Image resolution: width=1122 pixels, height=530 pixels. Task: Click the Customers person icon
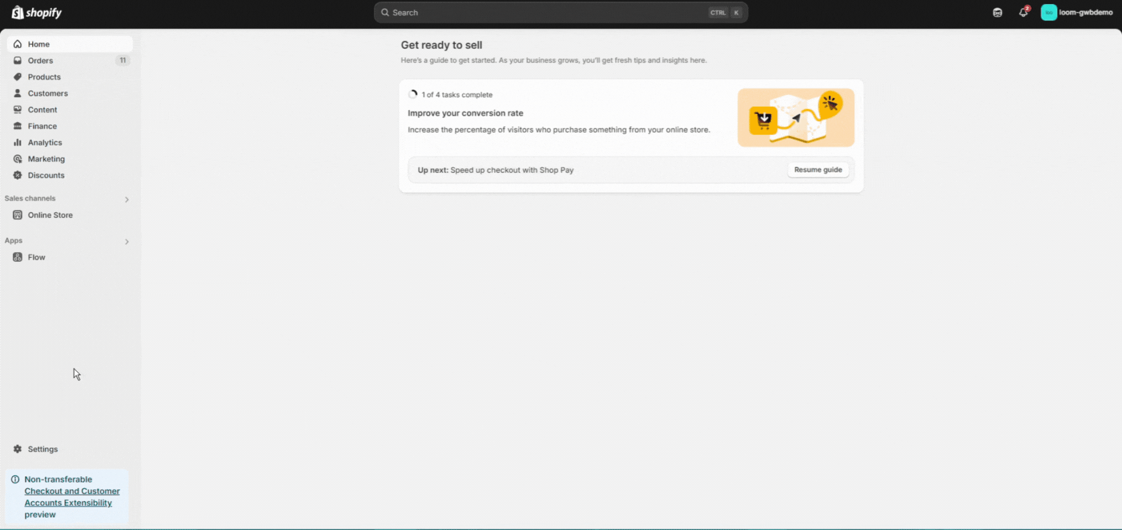tap(17, 93)
